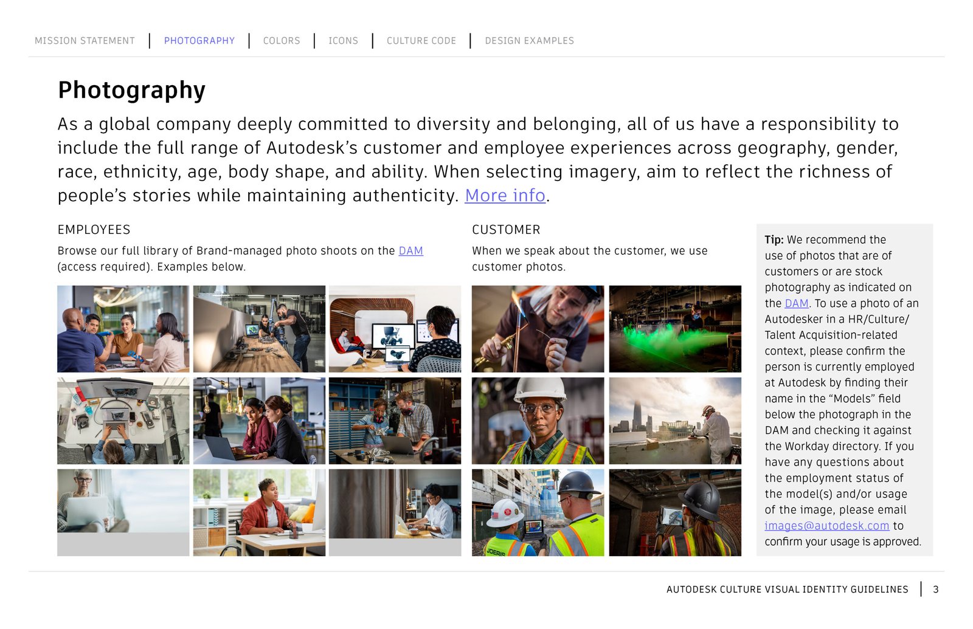Image resolution: width=973 pixels, height=629 pixels.
Task: Open the DAM link under Employees
Action: click(x=410, y=251)
